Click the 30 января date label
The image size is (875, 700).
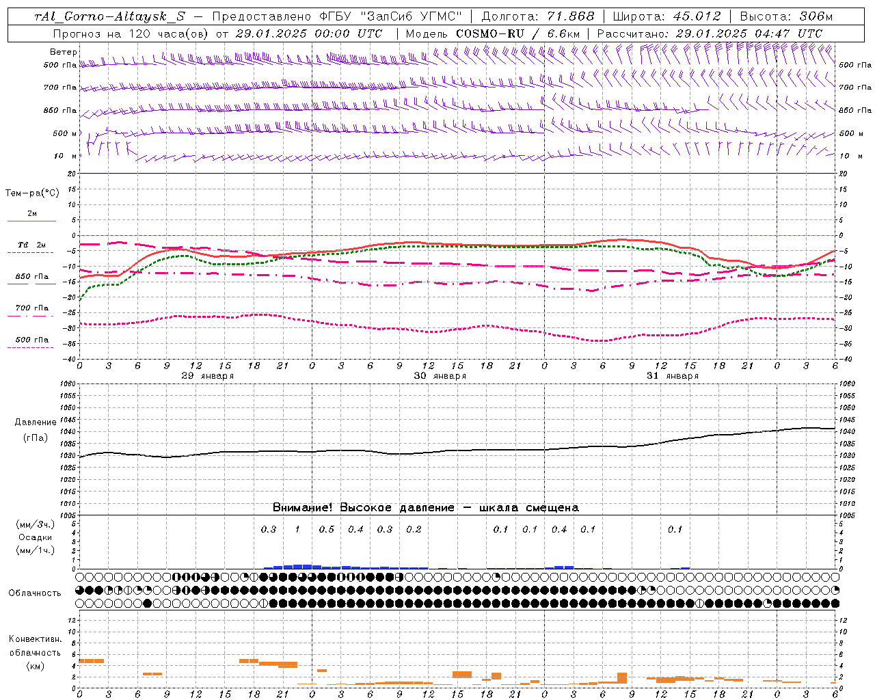pos(440,376)
